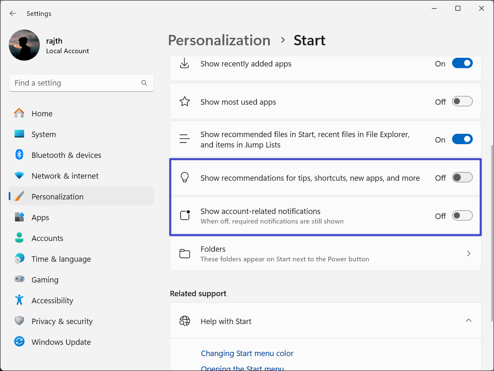Click the Privacy & security shield icon
This screenshot has width=494, height=371.
pos(19,321)
